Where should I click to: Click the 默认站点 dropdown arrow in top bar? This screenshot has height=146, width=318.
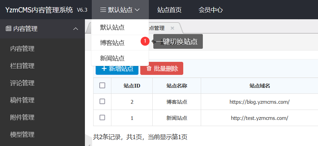point(138,10)
